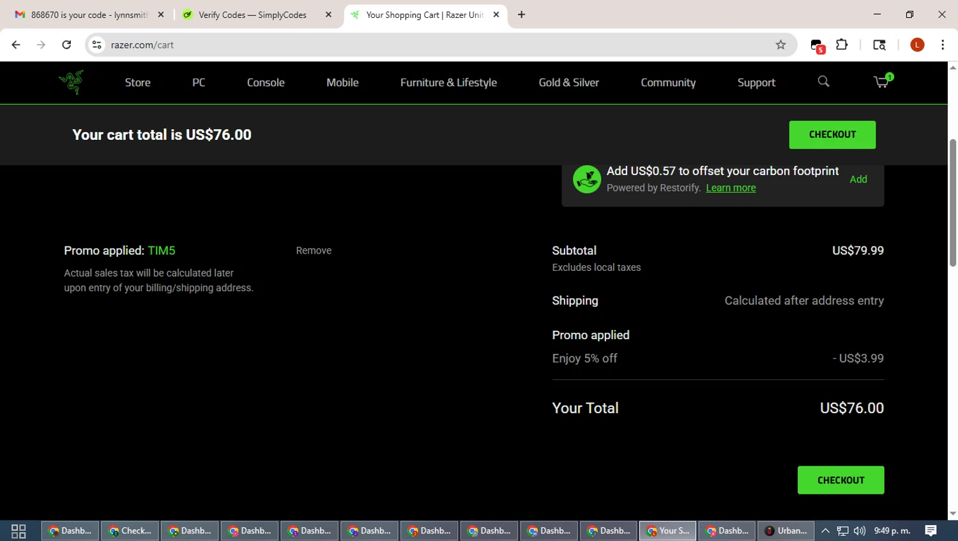Open the Chrome profile avatar L
Image resolution: width=958 pixels, height=541 pixels.
917,45
